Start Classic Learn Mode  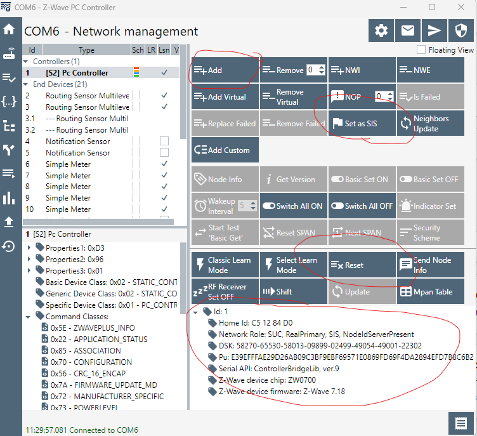pos(225,265)
